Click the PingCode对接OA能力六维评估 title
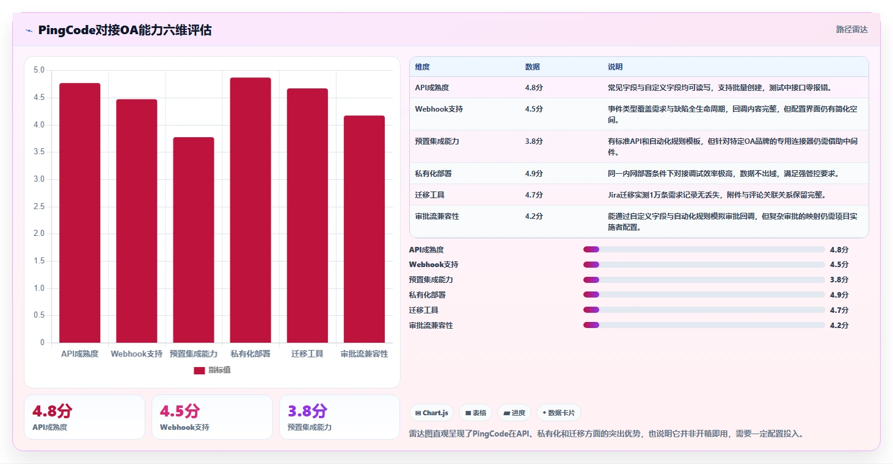Viewport: 893px width, 464px height. (x=125, y=30)
